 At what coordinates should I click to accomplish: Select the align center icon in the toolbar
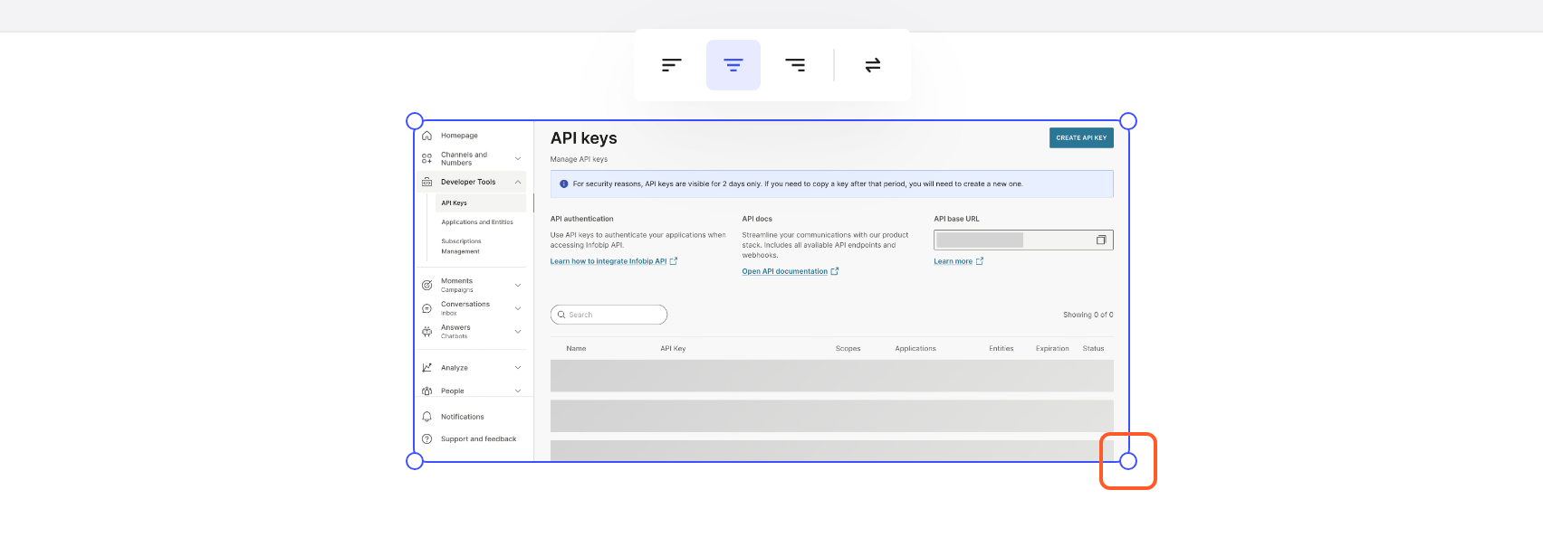[x=733, y=65]
